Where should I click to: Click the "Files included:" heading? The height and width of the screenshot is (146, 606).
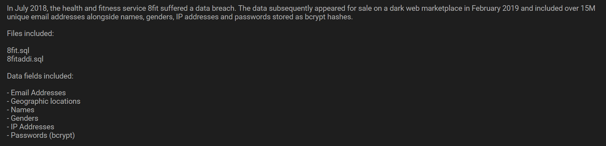(30, 33)
